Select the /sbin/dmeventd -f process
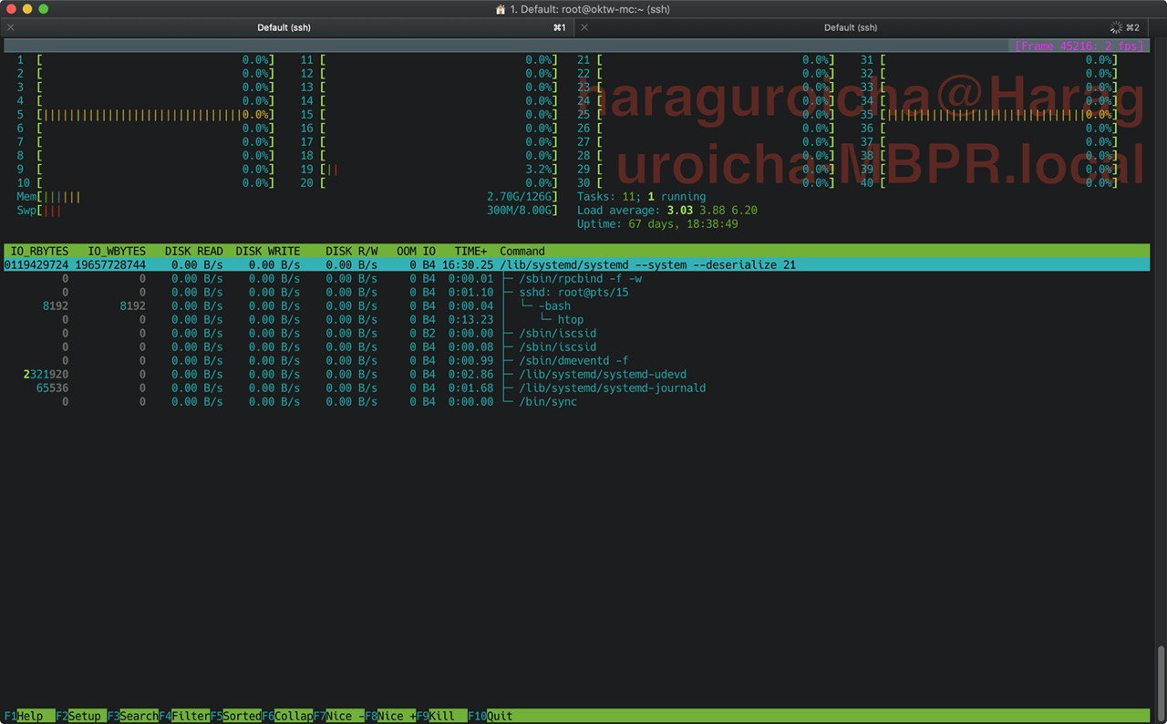This screenshot has width=1167, height=724. [576, 360]
